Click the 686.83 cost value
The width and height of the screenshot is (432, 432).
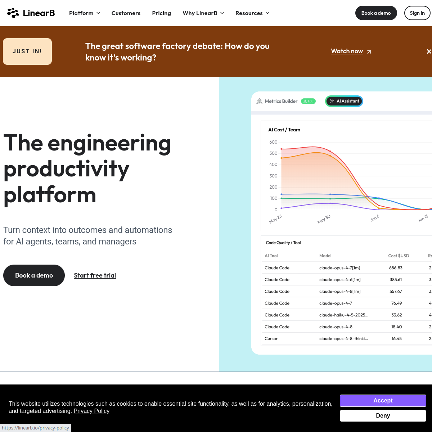(396, 268)
